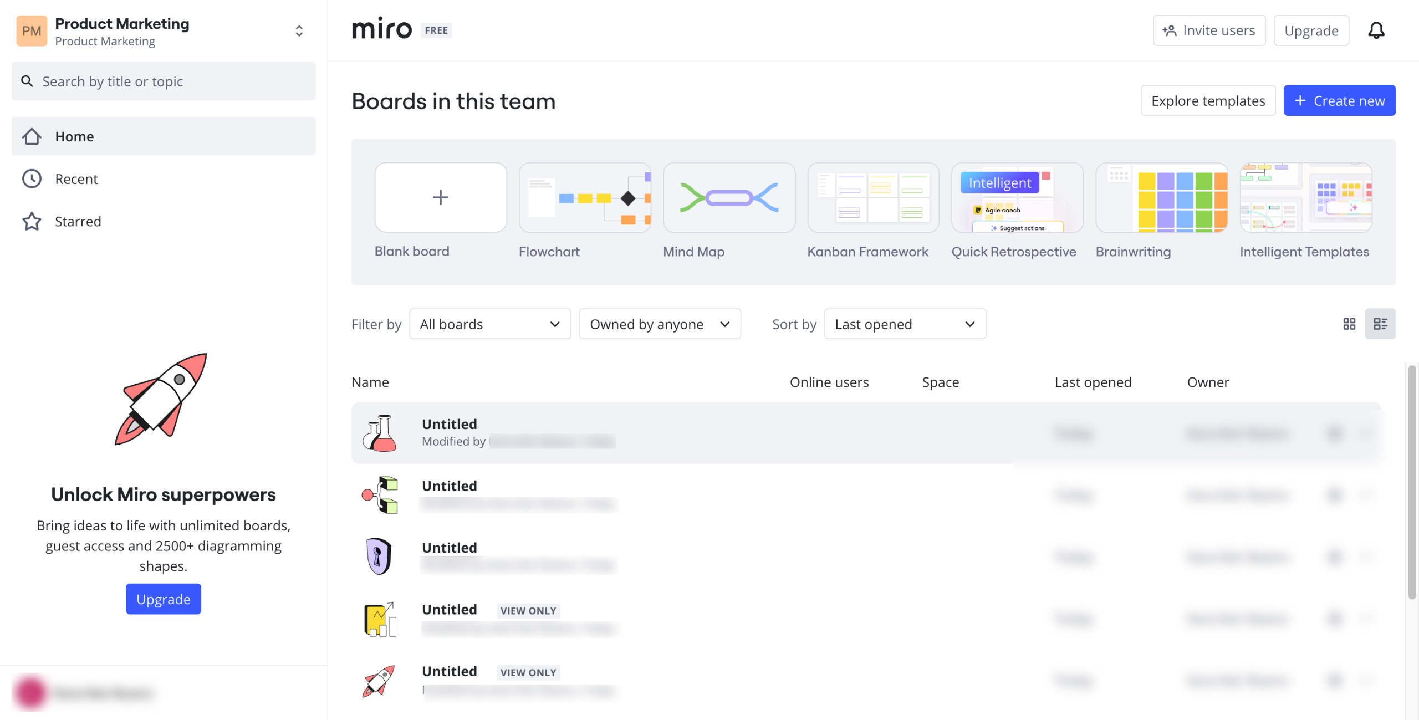Viewport: 1419px width, 720px height.
Task: Open the notifications bell
Action: [x=1376, y=30]
